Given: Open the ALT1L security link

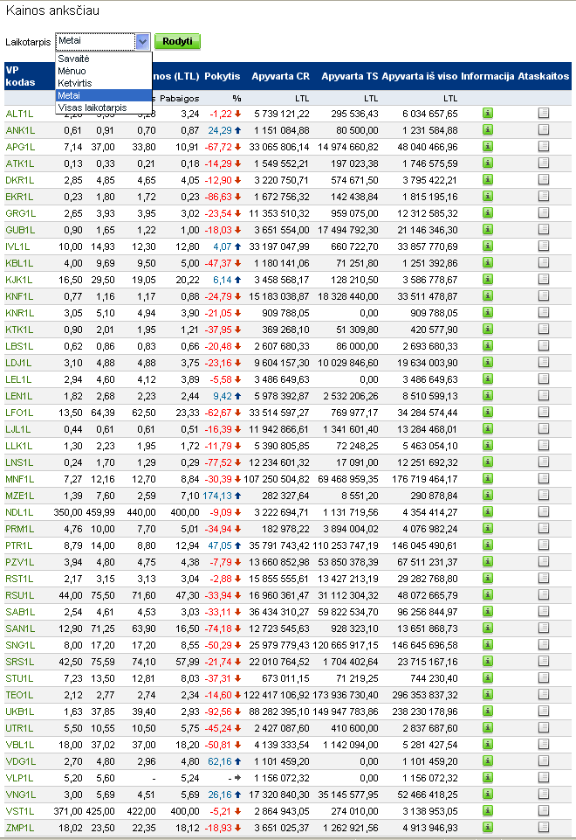Looking at the screenshot, I should (x=19, y=114).
